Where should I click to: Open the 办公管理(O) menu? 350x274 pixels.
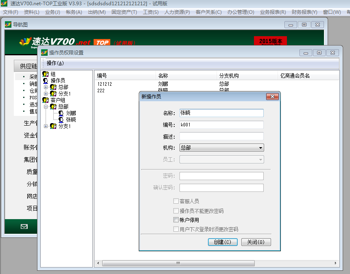coord(241,12)
